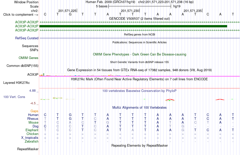Screen dimensions: 240x155
Task: Click the larger red PhyloP conservation peak
Action: tap(170, 100)
